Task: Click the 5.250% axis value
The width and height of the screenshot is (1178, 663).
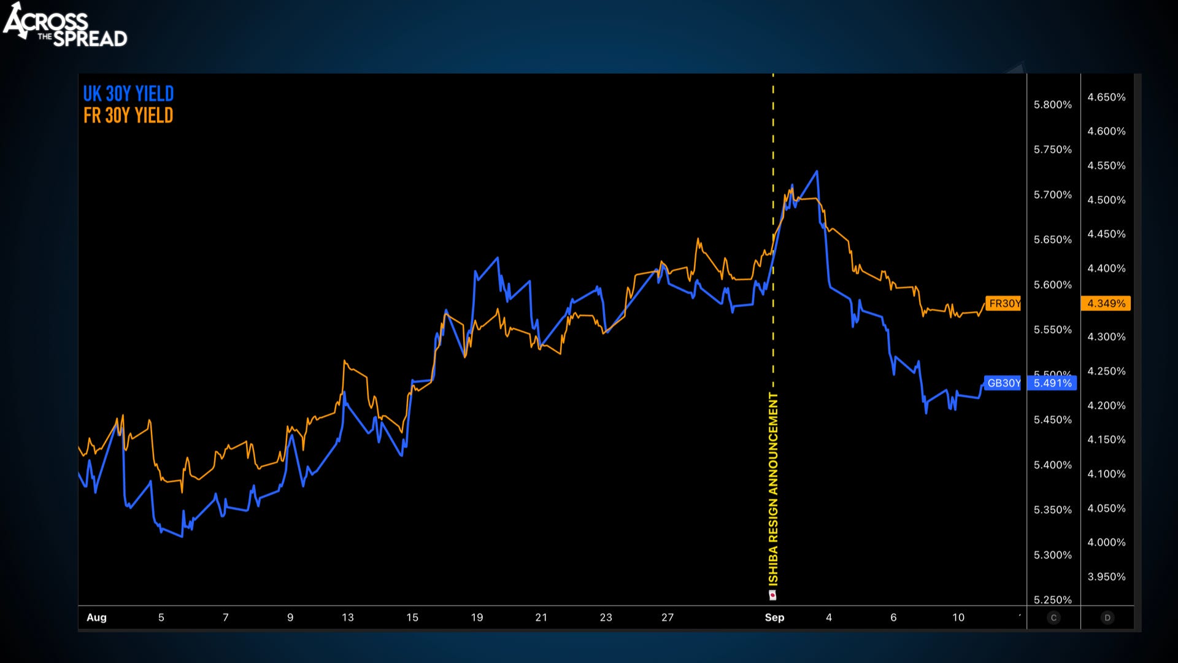Action: coord(1052,600)
